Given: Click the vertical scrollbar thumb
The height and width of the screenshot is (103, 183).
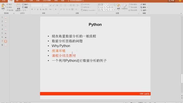Looking at the screenshot, I should point(182,78).
